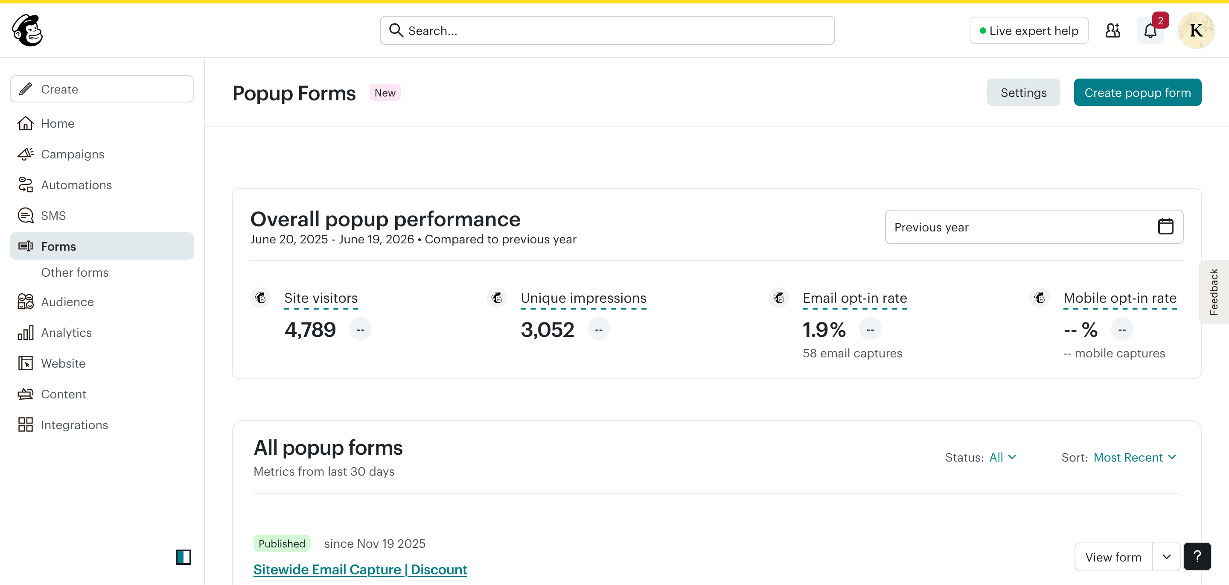Screen dimensions: 1229x585
Task: Click the comparison badge next to 4,789
Action: coord(360,329)
